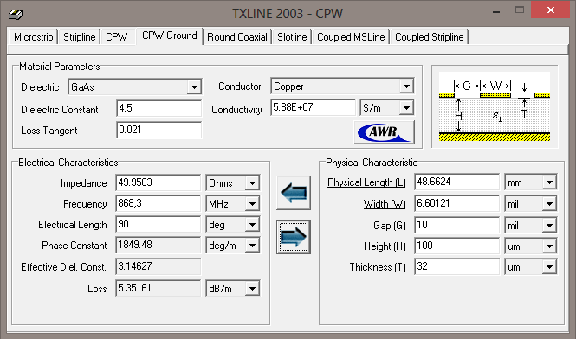Click the CPW ground cross-section diagram

tap(495, 106)
